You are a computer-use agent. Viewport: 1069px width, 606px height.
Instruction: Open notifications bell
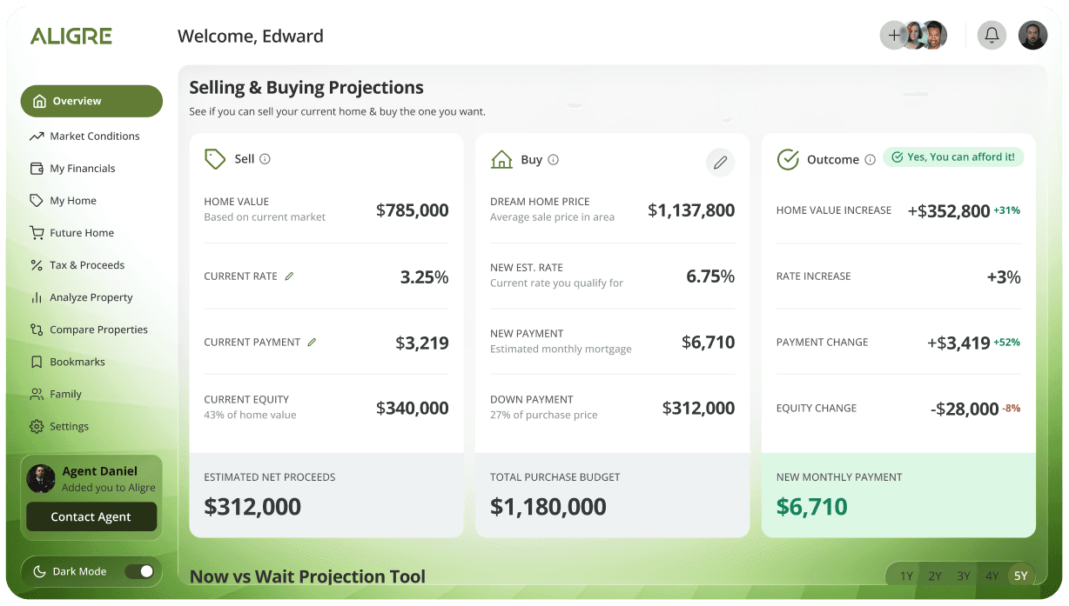tap(992, 36)
